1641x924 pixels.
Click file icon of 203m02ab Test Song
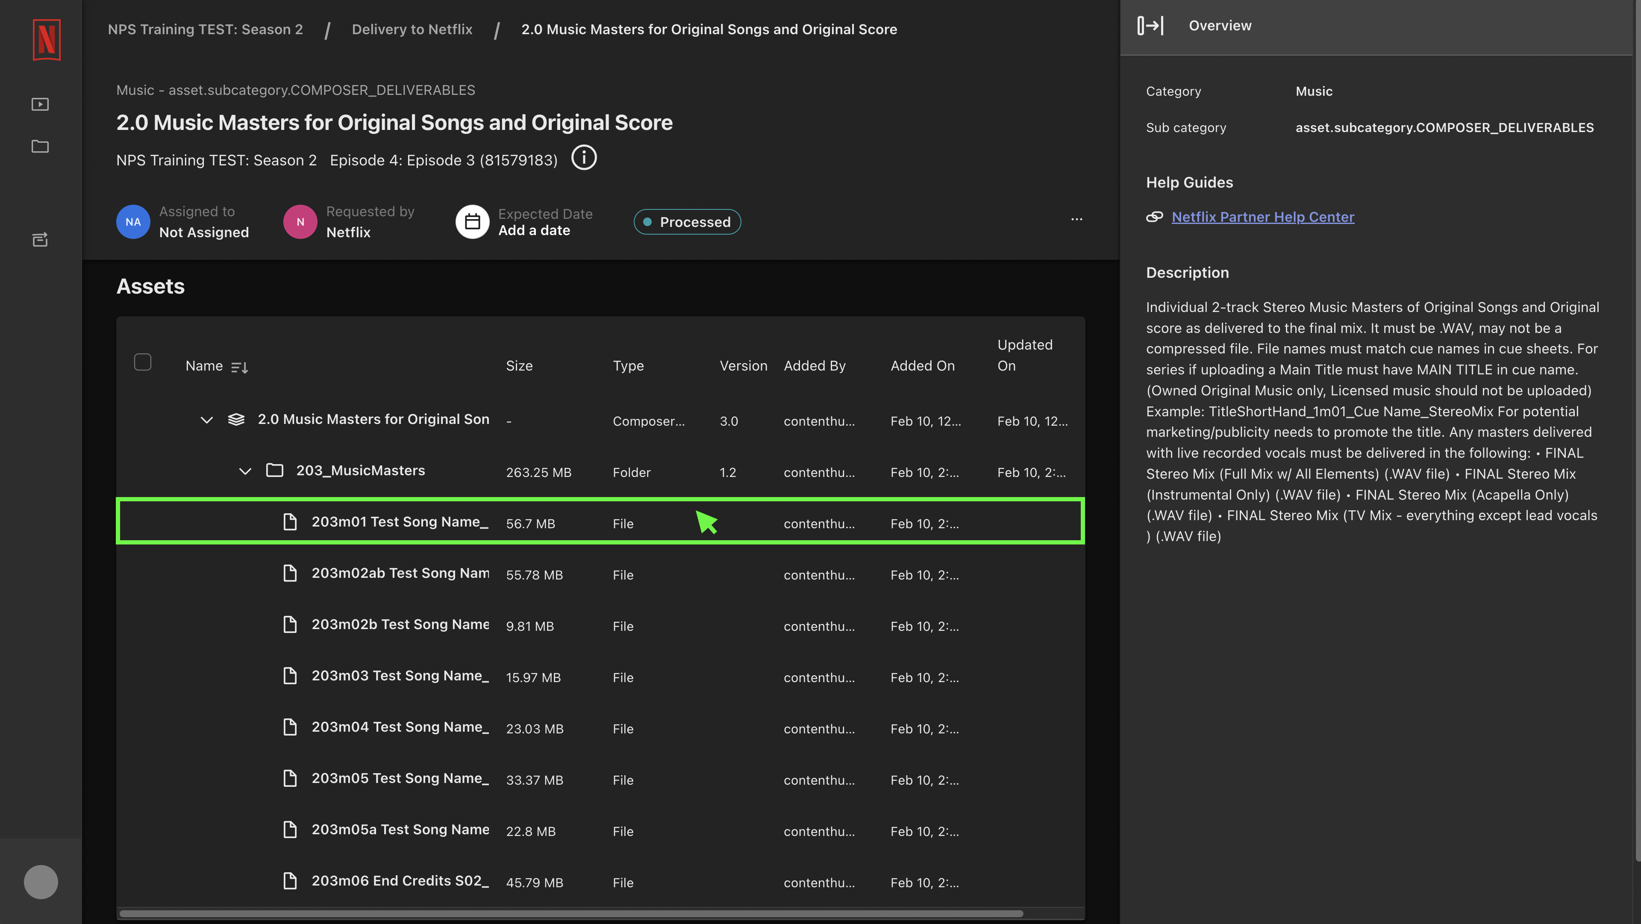290,573
